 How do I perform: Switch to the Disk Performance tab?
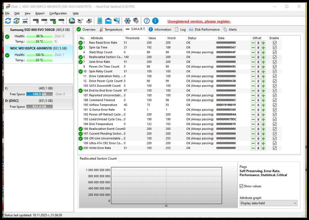click(204, 30)
